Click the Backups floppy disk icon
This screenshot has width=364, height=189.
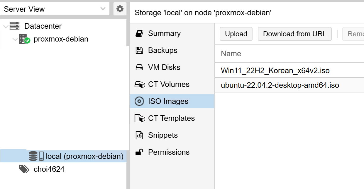[x=139, y=50]
